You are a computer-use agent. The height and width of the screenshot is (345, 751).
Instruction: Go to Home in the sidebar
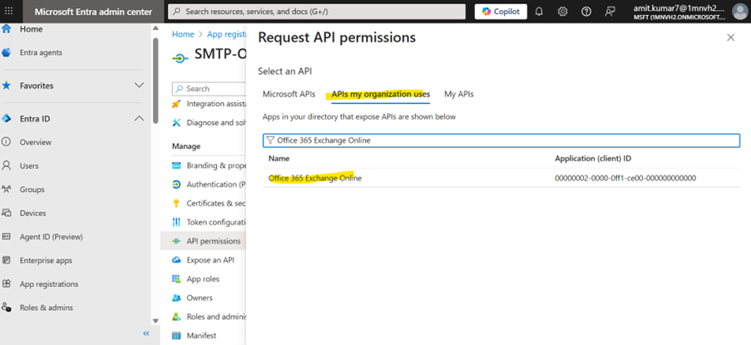point(31,29)
